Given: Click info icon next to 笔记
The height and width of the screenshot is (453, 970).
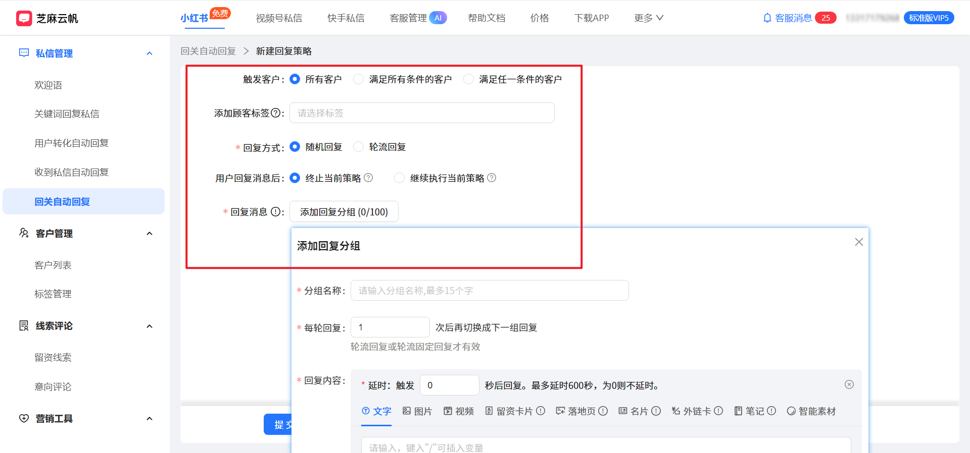Looking at the screenshot, I should point(771,411).
